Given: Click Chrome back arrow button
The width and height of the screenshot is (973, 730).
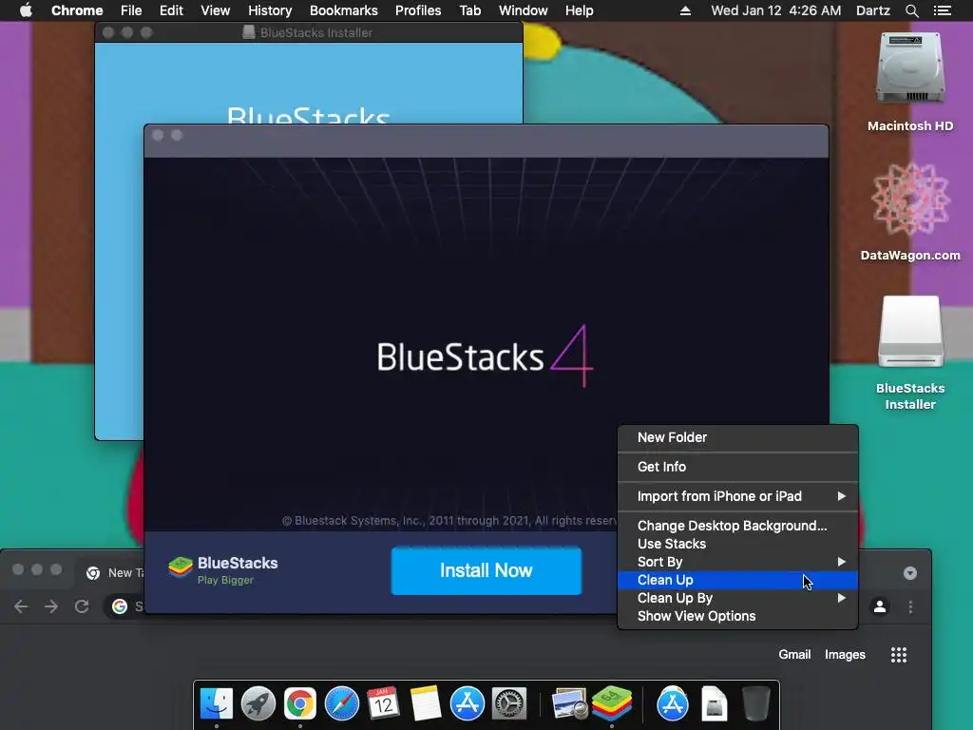Looking at the screenshot, I should click(21, 606).
